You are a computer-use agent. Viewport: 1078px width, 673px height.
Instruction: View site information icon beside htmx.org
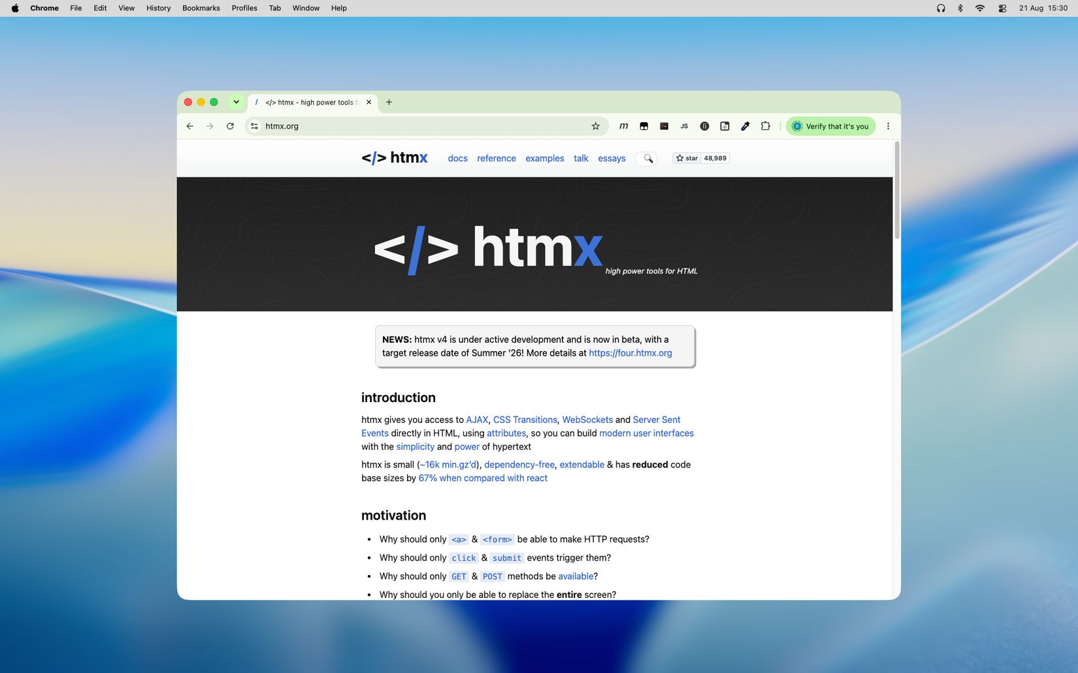[x=255, y=126]
